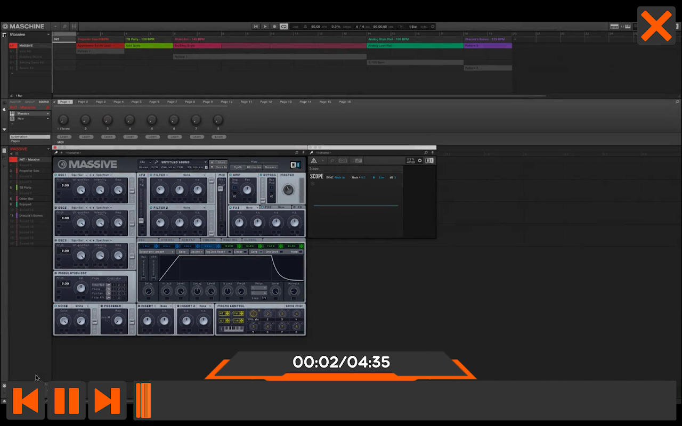682x426 pixels.
Task: Click the Master volume knob in Massive
Action: point(288,190)
